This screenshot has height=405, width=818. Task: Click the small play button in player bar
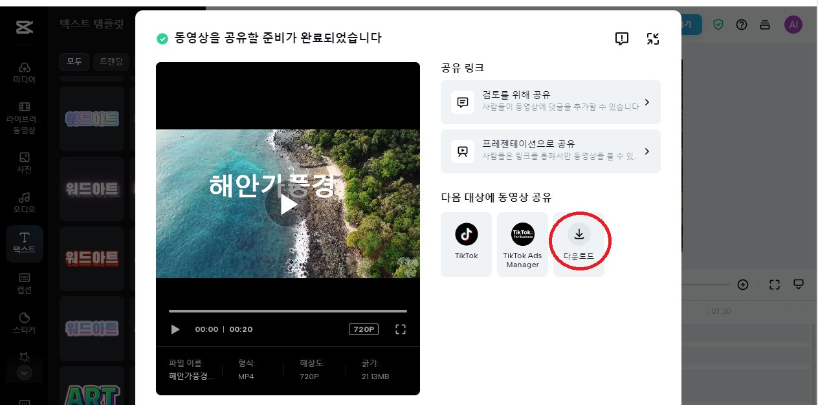click(x=175, y=329)
